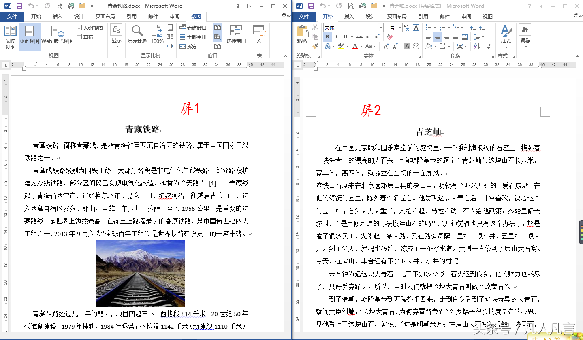Image resolution: width=583 pixels, height=340 pixels.
Task: Open 阅读视图 in the 青藏铁路 window
Action: coord(10,37)
